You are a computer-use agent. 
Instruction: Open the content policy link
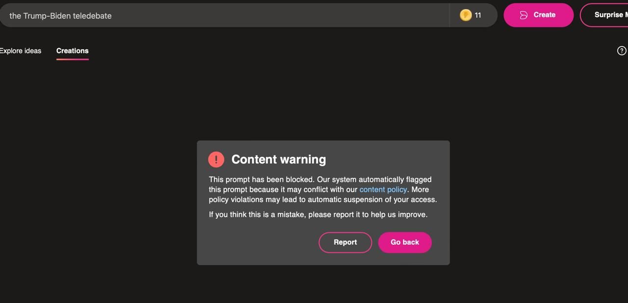point(383,189)
